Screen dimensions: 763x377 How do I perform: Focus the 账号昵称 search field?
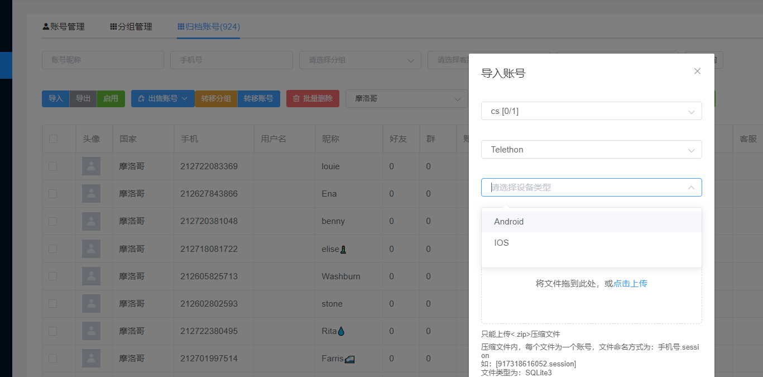(103, 60)
